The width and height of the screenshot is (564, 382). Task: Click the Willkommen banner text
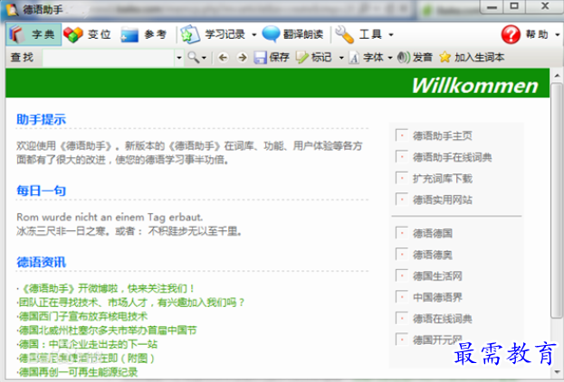(x=474, y=86)
